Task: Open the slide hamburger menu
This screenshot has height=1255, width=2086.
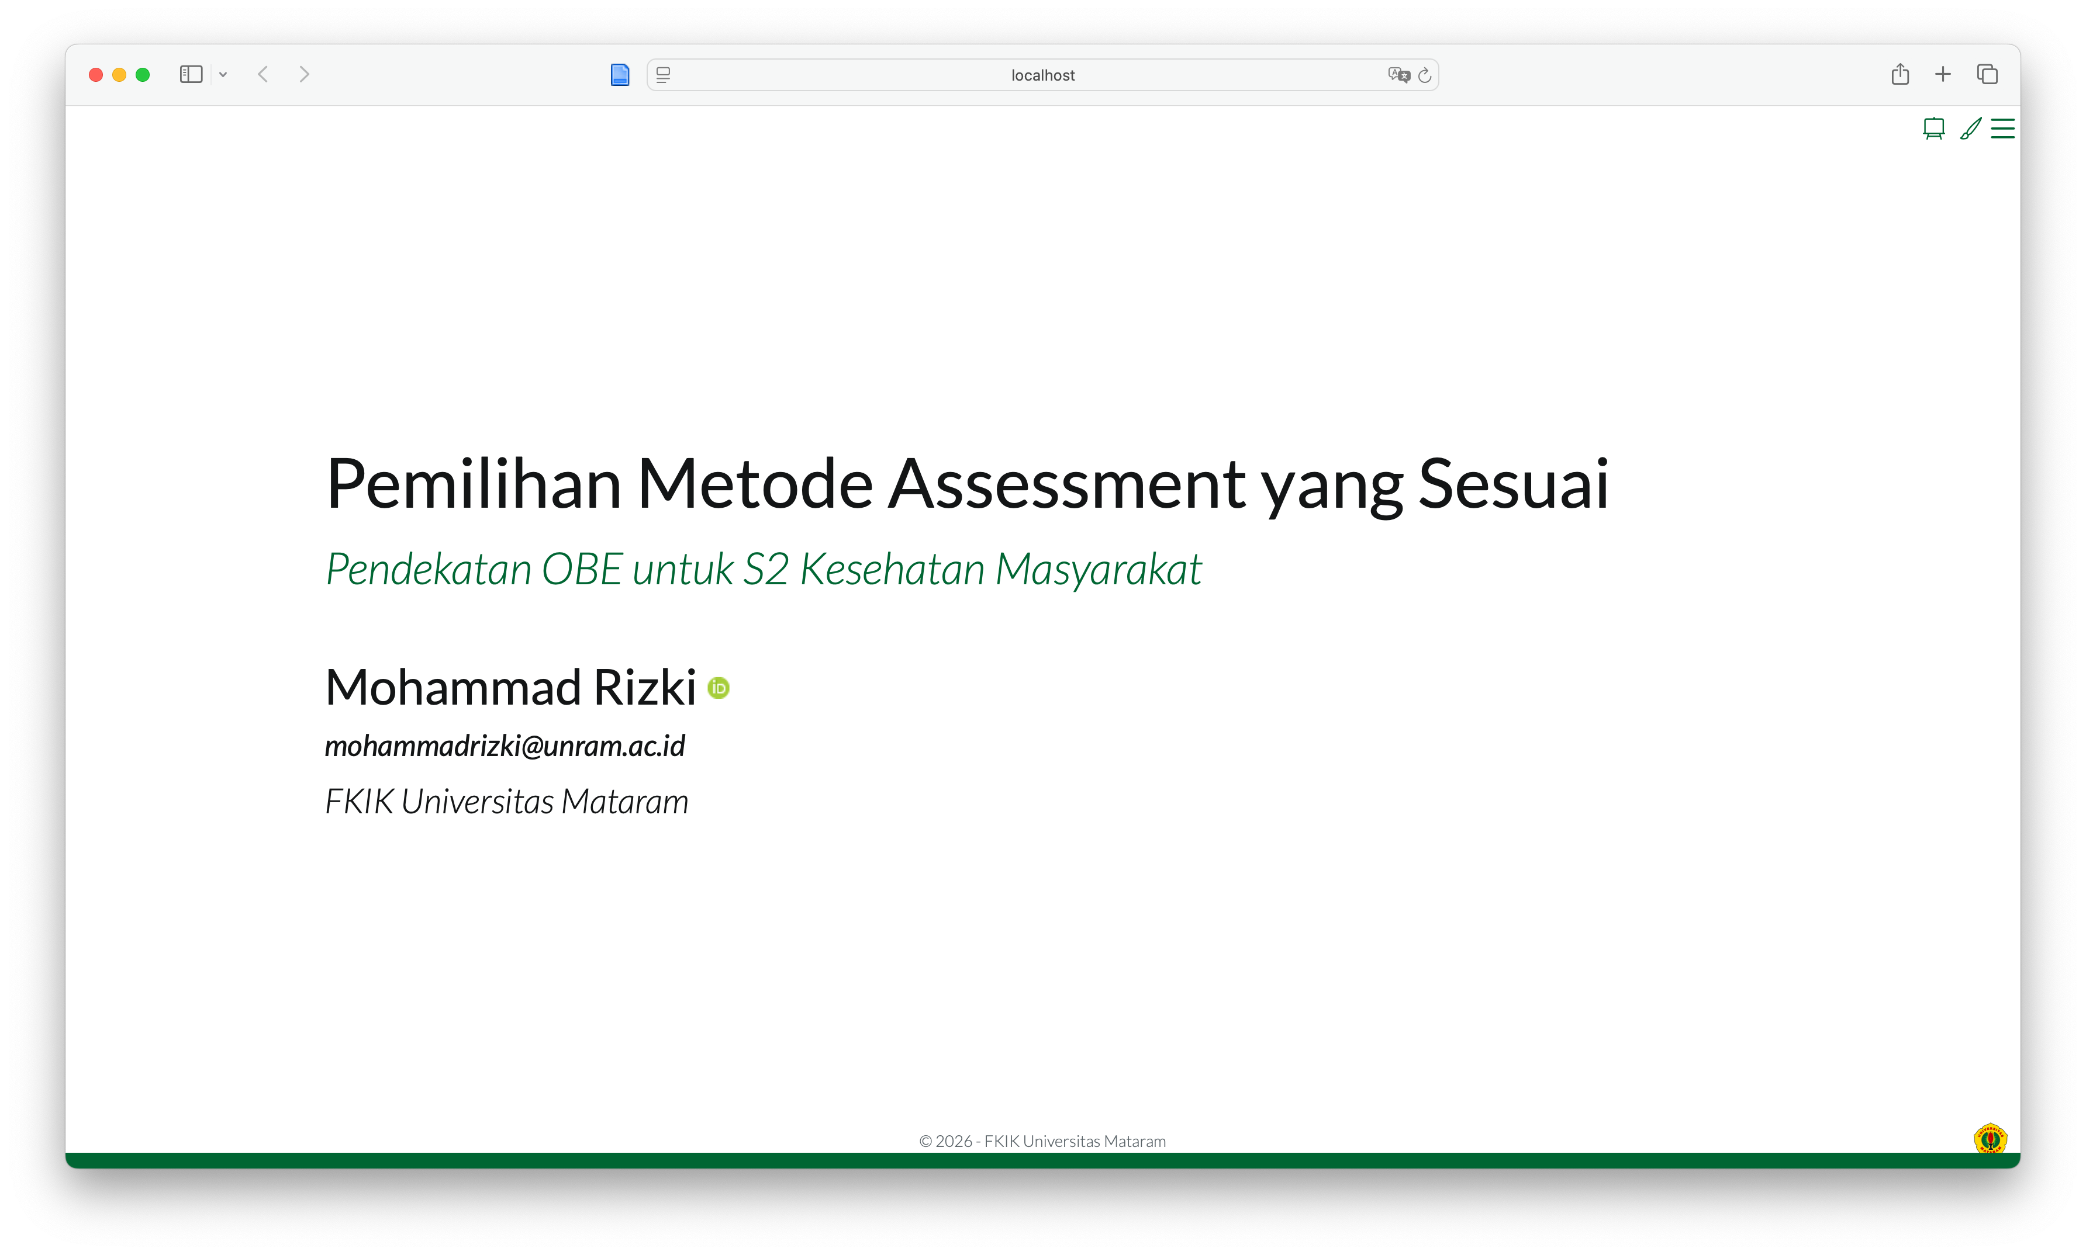Action: click(2002, 129)
